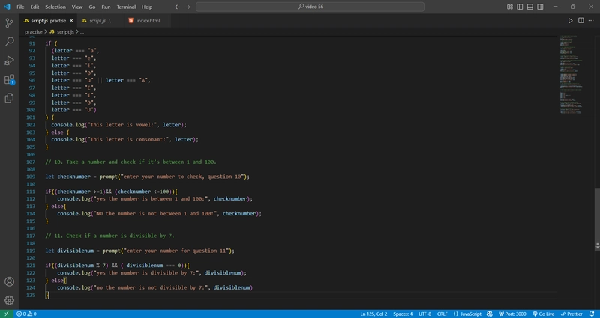
Task: Click 'NO the number is not between' line
Action: (x=160, y=214)
